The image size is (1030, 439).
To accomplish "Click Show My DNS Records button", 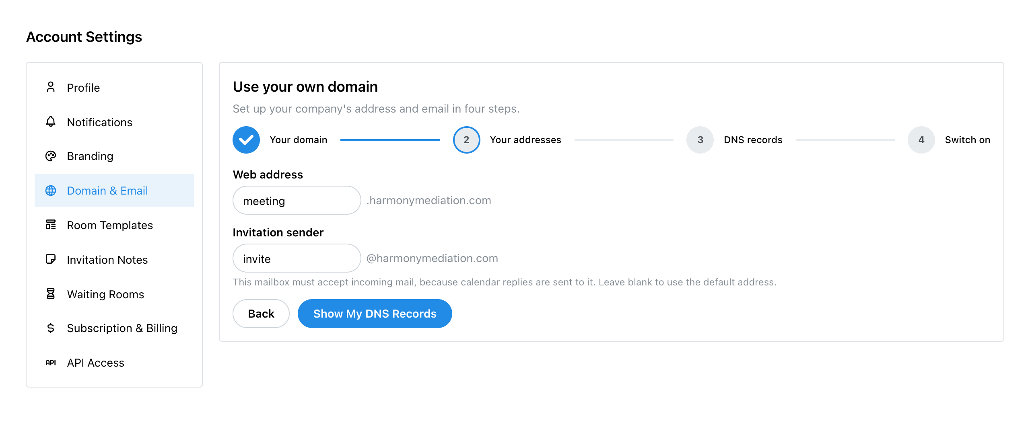I will click(375, 314).
